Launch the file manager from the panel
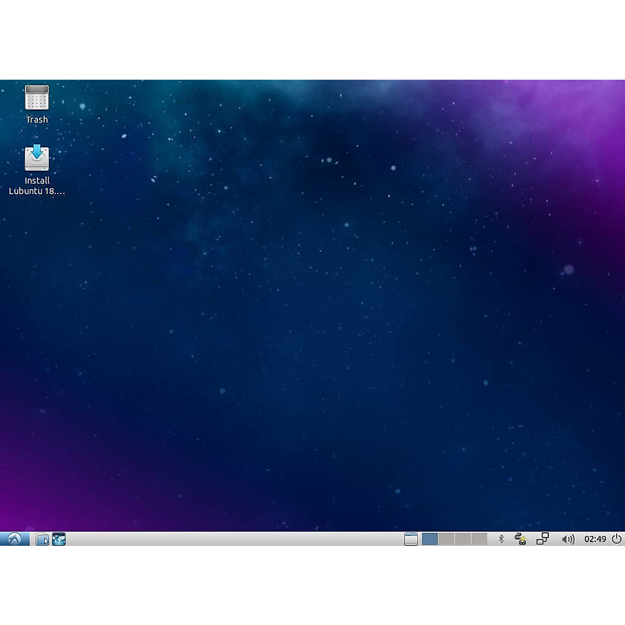Image resolution: width=625 pixels, height=625 pixels. click(42, 539)
